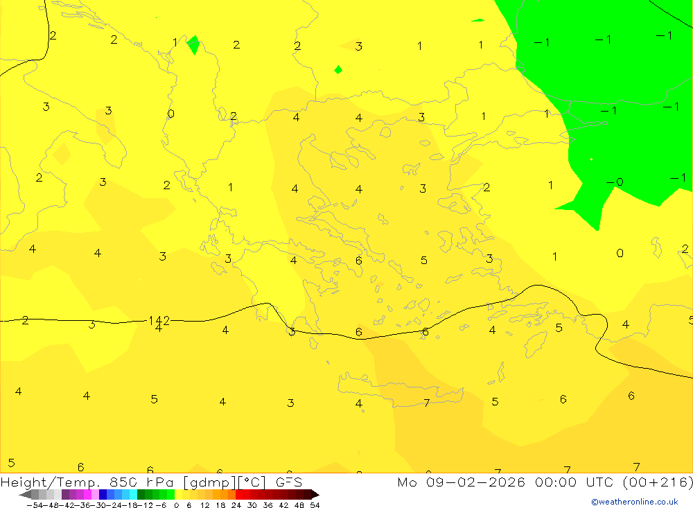The width and height of the screenshot is (693, 508).
Task: Click the '142' height contour label
Action: [x=159, y=321]
